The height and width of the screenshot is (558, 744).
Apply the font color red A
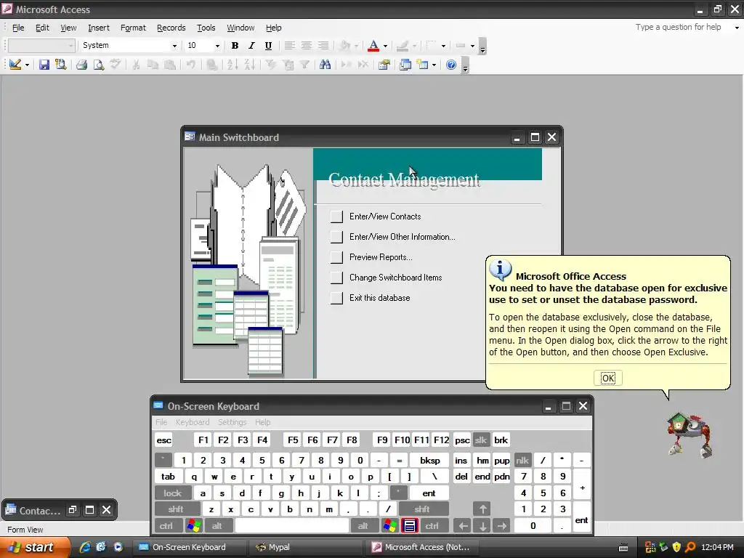373,46
